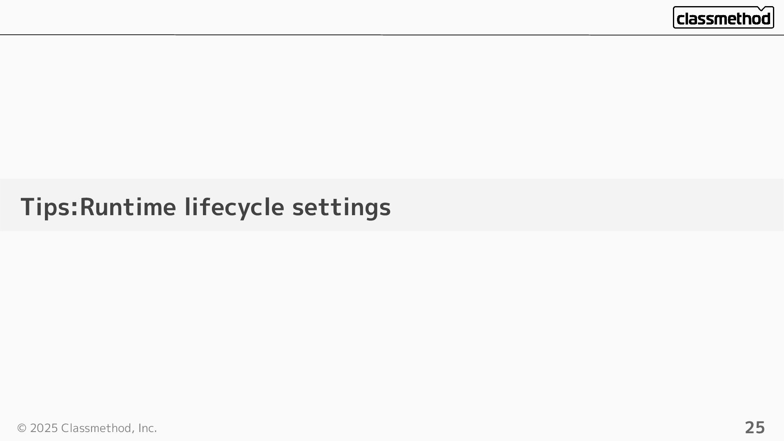The image size is (784, 441).
Task: Click "Inc." at the end of the footer
Action: coord(147,428)
